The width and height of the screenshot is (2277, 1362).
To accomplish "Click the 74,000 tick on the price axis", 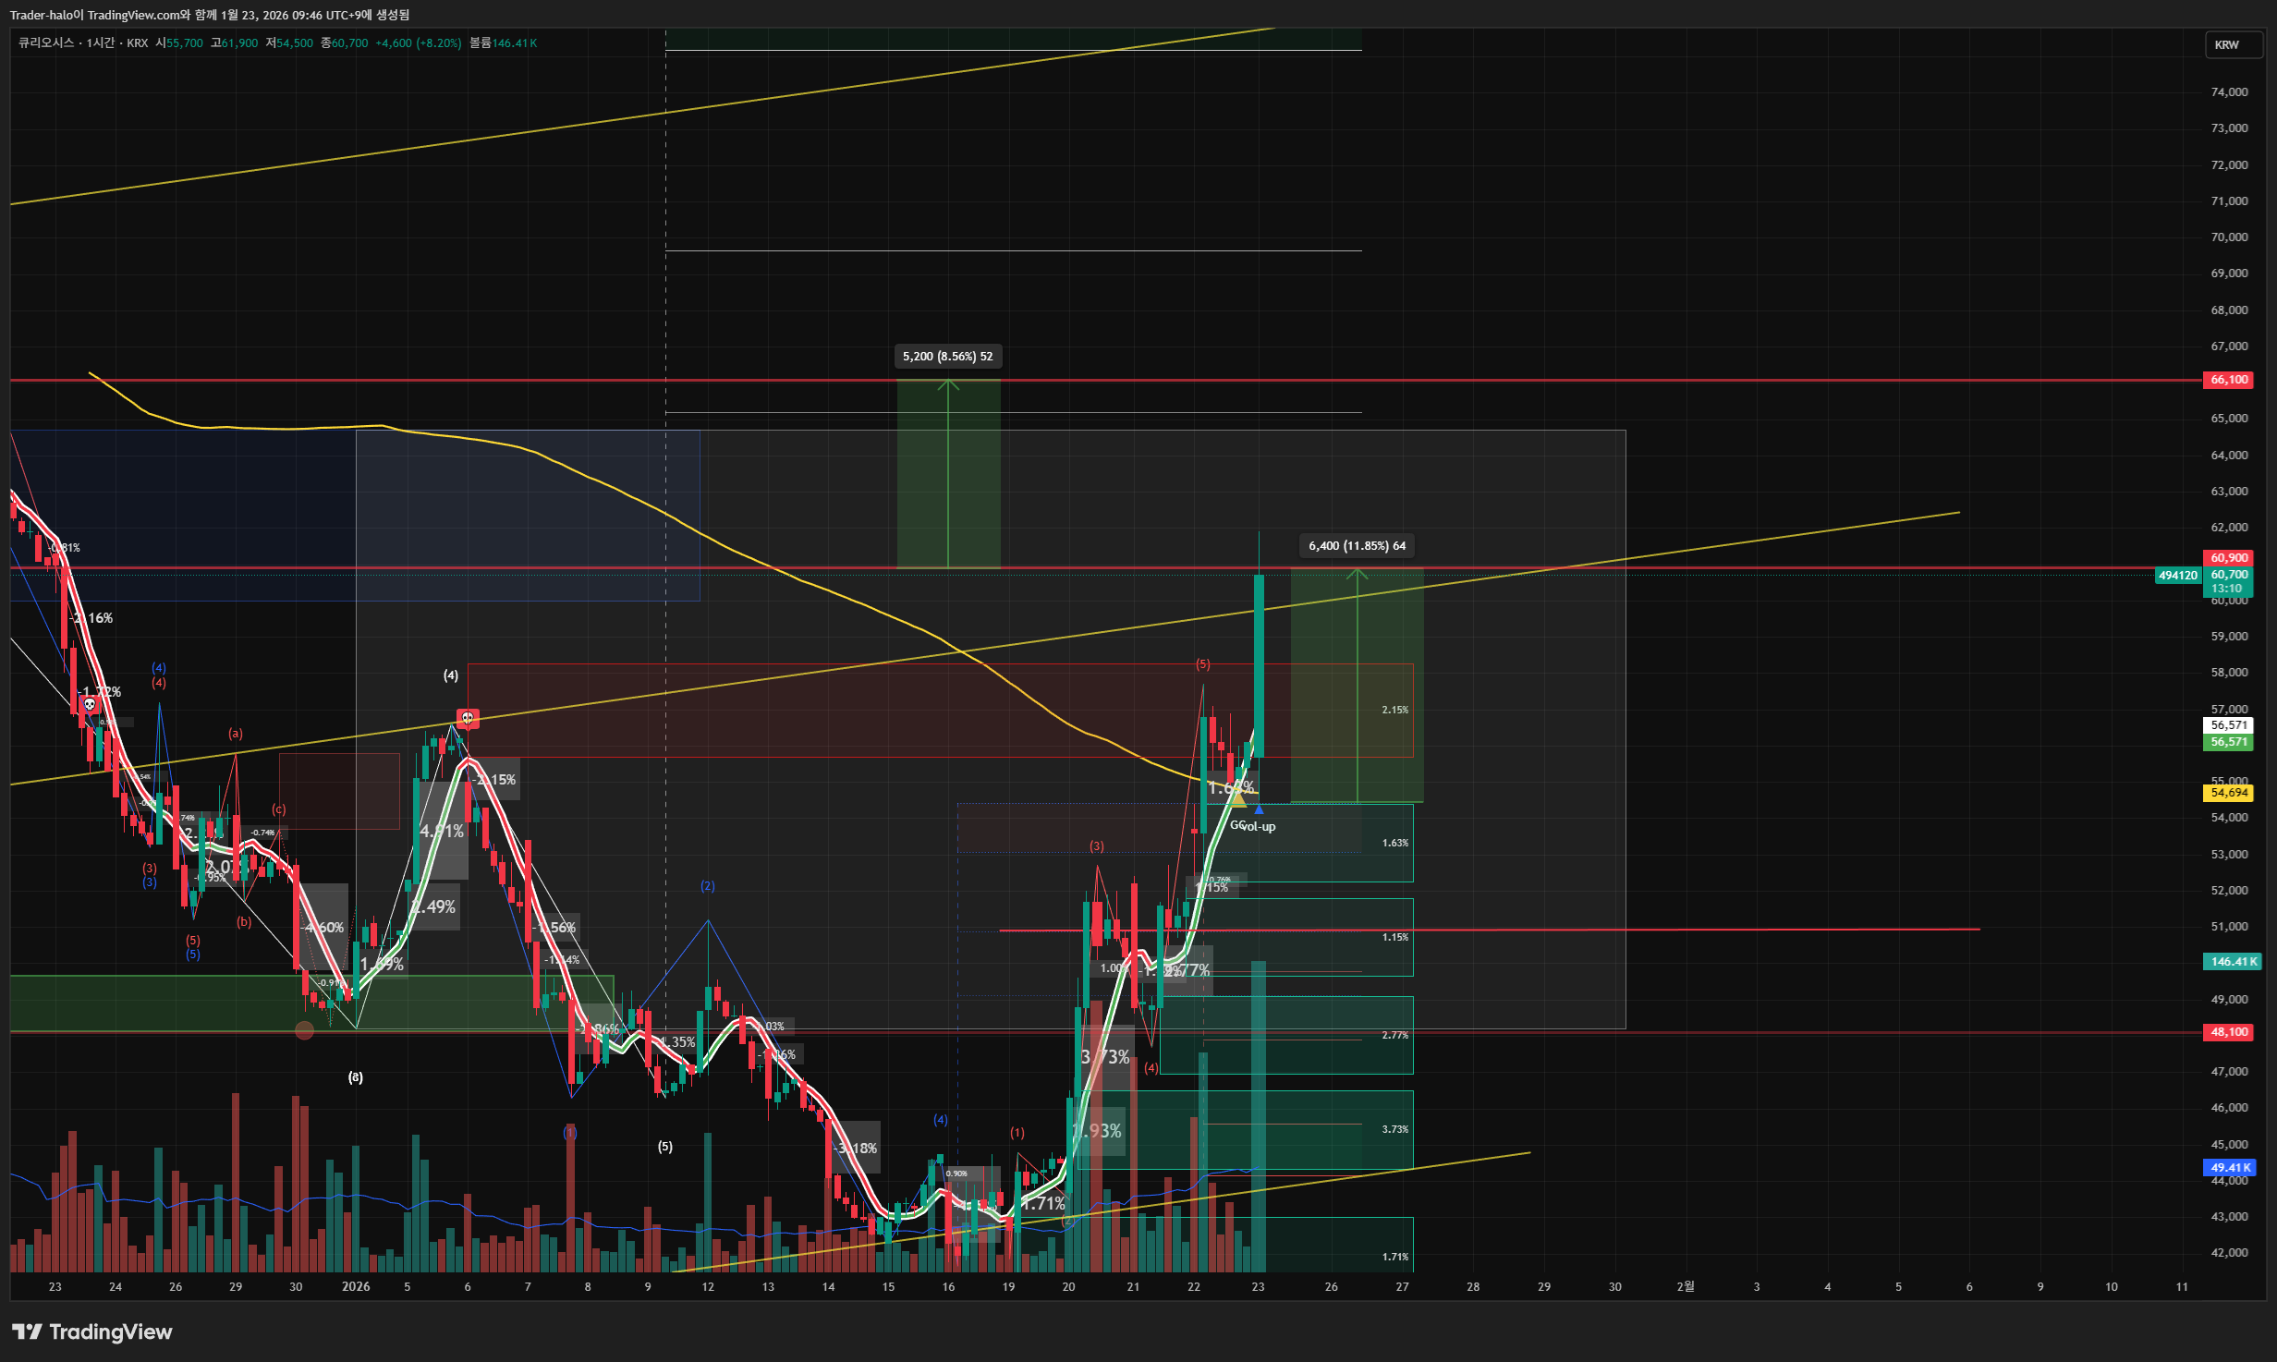I will [2229, 92].
